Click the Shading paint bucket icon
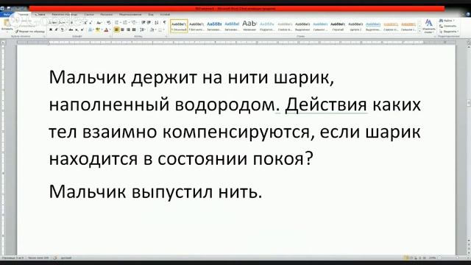The image size is (471, 265). tap(152, 29)
